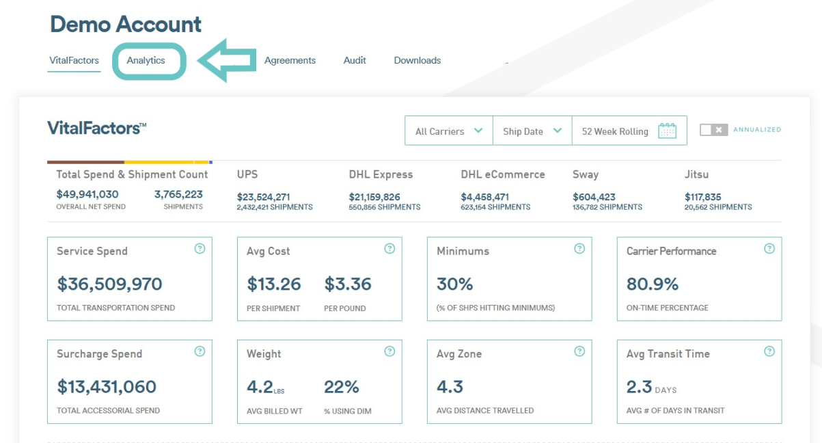
Task: Open the Ship Date dropdown
Action: [532, 131]
